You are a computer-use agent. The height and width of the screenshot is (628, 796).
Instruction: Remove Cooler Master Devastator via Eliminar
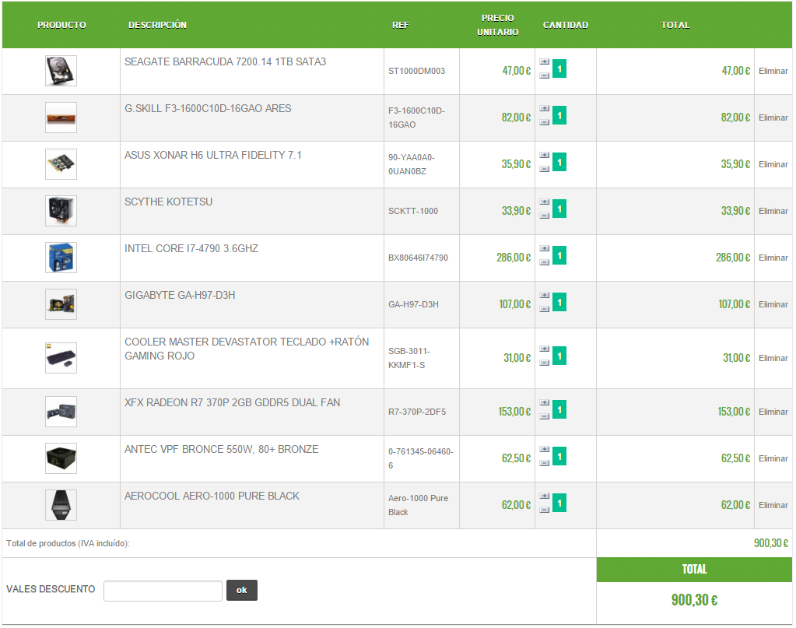(x=773, y=359)
